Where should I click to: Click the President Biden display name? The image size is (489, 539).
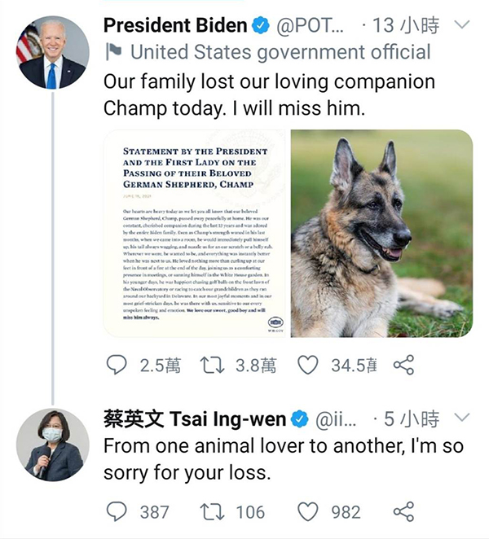[x=174, y=25]
